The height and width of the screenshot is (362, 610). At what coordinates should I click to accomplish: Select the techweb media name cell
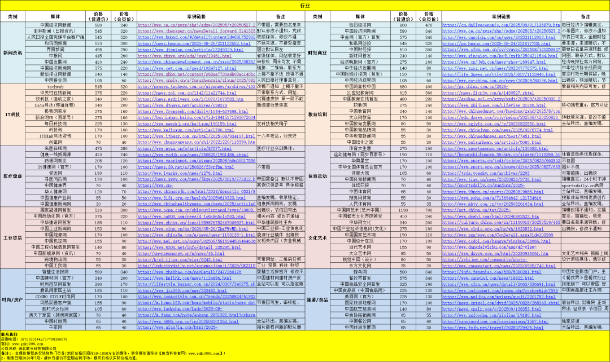[x=55, y=87]
